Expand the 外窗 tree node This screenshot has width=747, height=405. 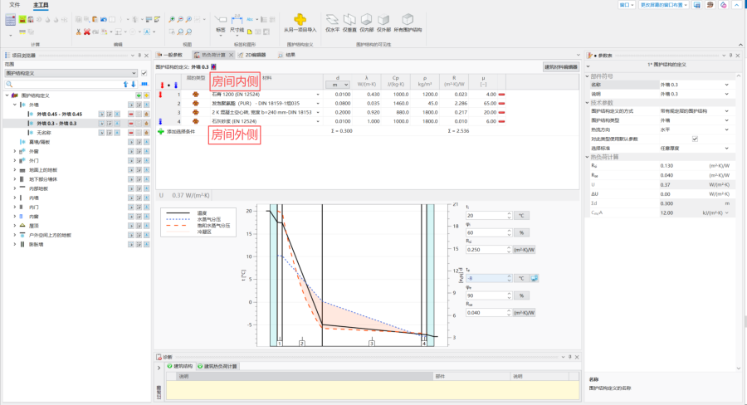[x=14, y=152]
